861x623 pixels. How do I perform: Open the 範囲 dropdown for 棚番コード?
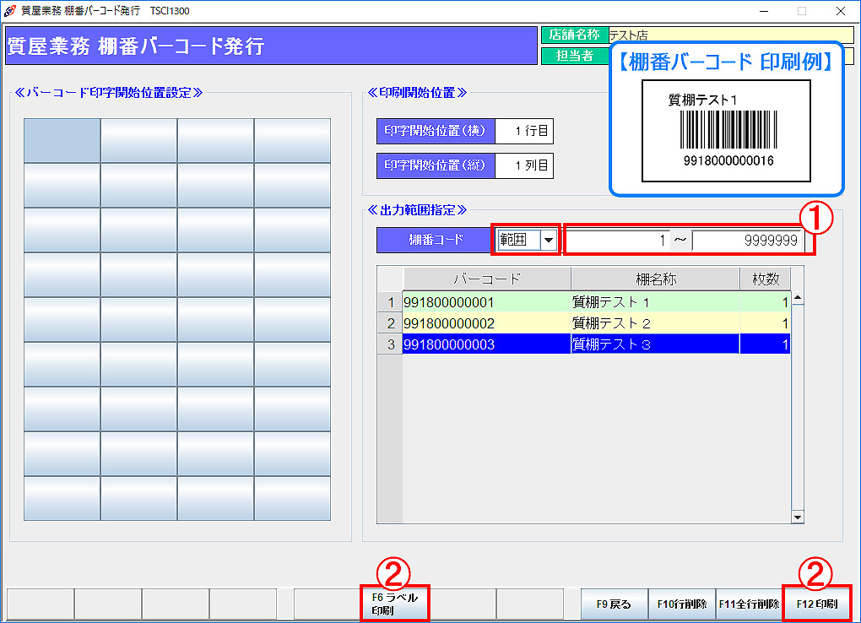(549, 240)
